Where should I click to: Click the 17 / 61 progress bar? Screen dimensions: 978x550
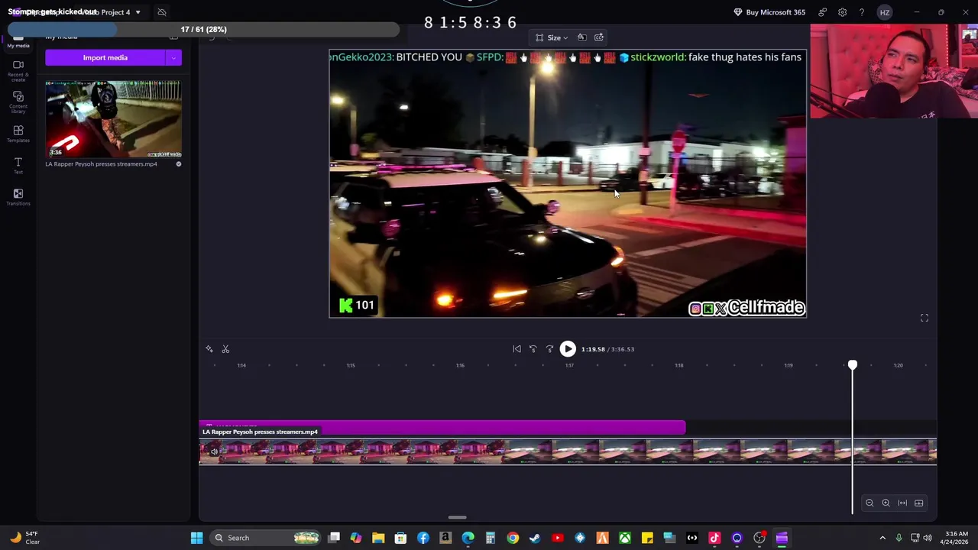204,30
